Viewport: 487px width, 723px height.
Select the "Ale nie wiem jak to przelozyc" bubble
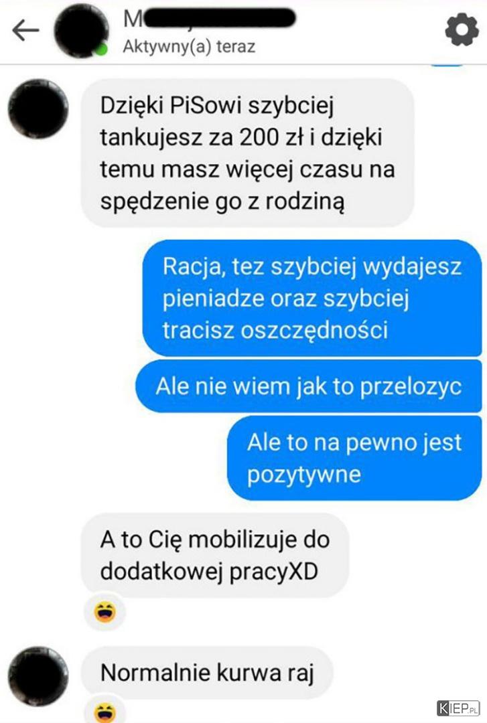[x=308, y=386]
